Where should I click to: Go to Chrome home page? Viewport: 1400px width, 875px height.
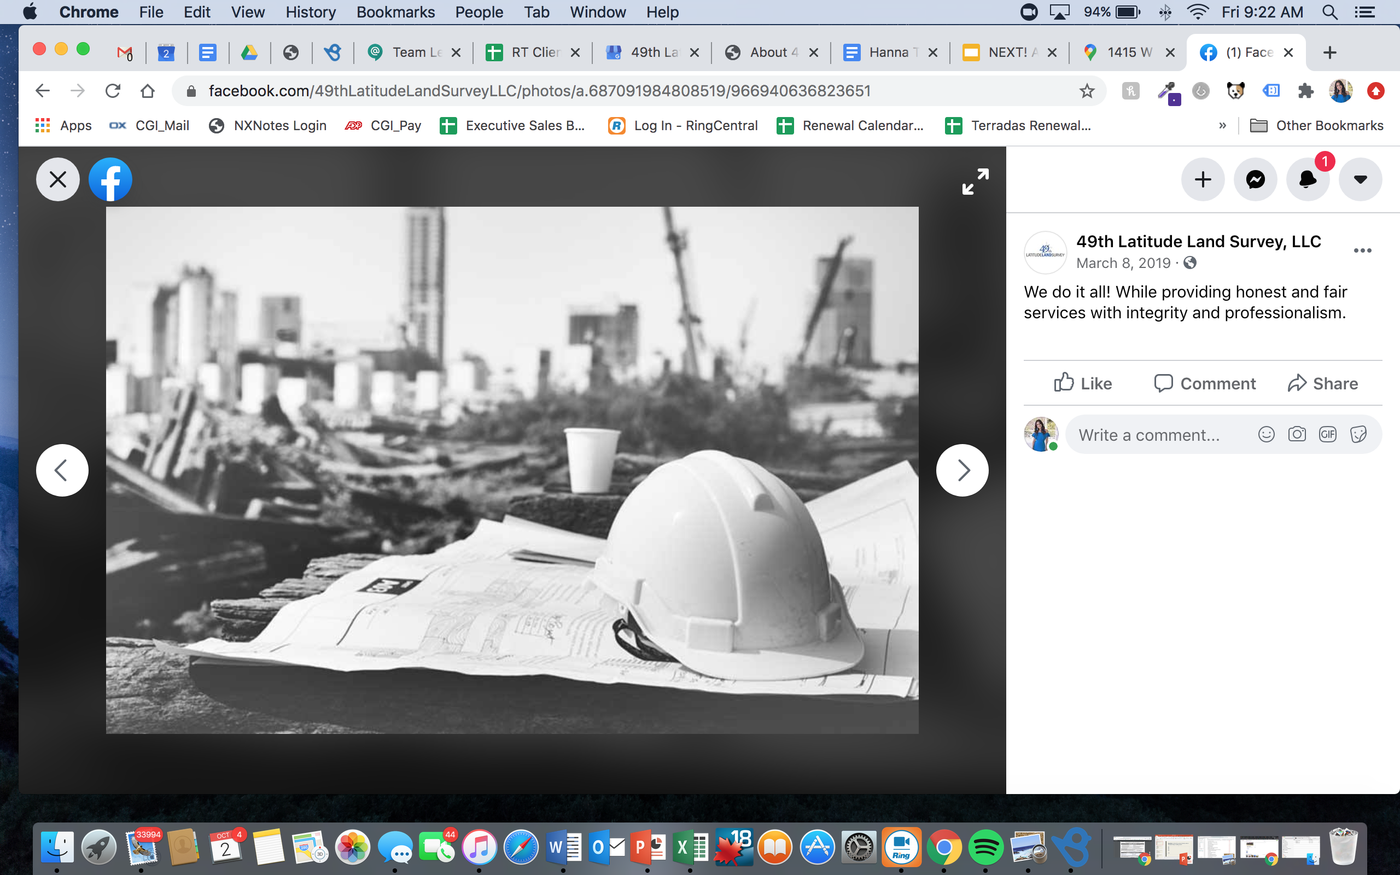(148, 91)
